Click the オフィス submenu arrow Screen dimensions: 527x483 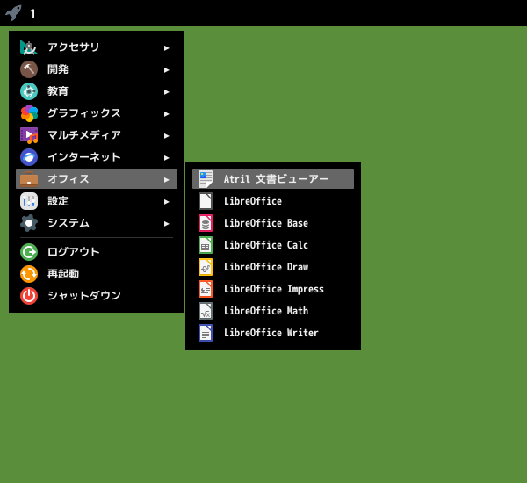(x=166, y=180)
